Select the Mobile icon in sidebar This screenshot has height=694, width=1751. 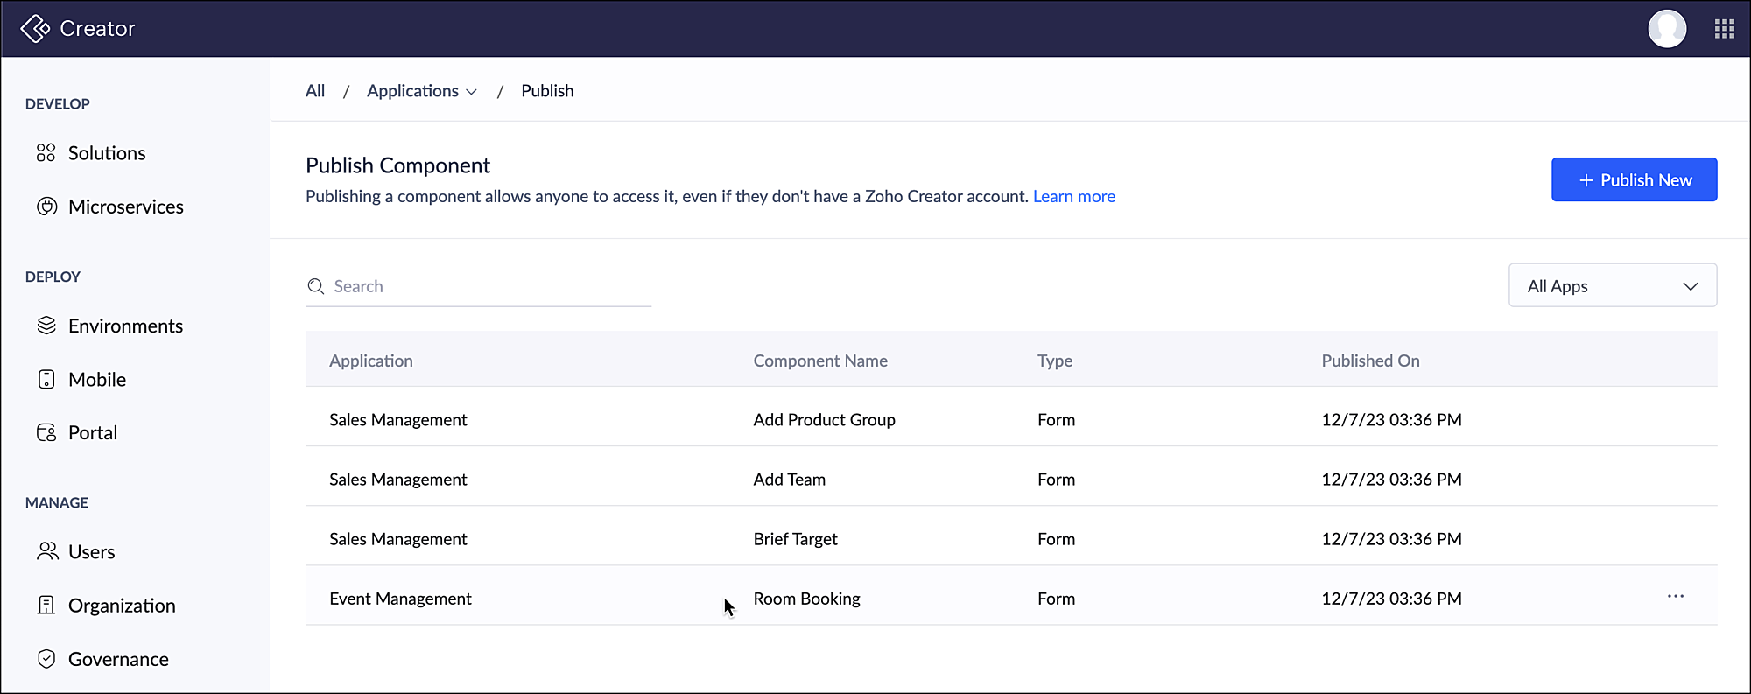click(x=46, y=379)
